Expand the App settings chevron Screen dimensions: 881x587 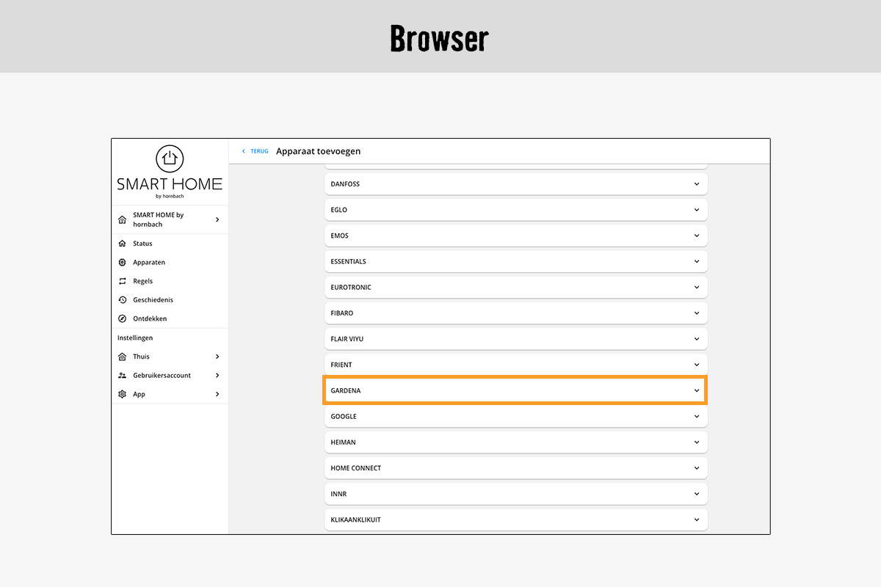tap(217, 394)
